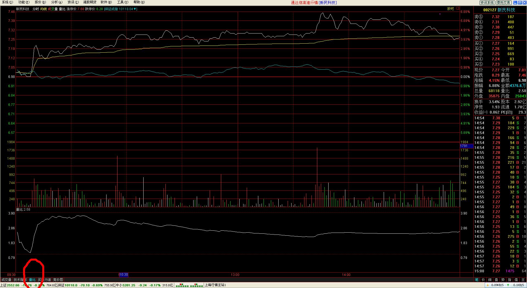This screenshot has width=527, height=288.
Task: Click the 1791 volume cursor label
Action: tap(467, 146)
